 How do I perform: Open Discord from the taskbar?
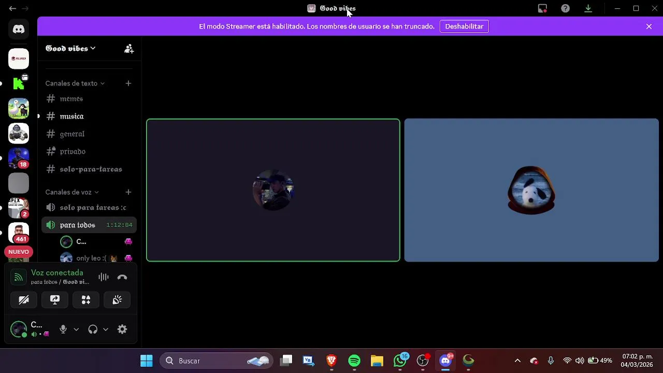[x=445, y=361]
